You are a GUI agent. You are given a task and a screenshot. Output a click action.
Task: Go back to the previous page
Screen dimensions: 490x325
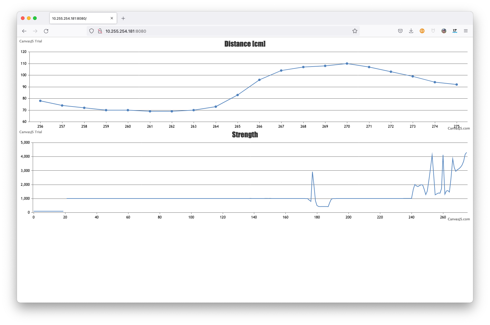[x=24, y=31]
